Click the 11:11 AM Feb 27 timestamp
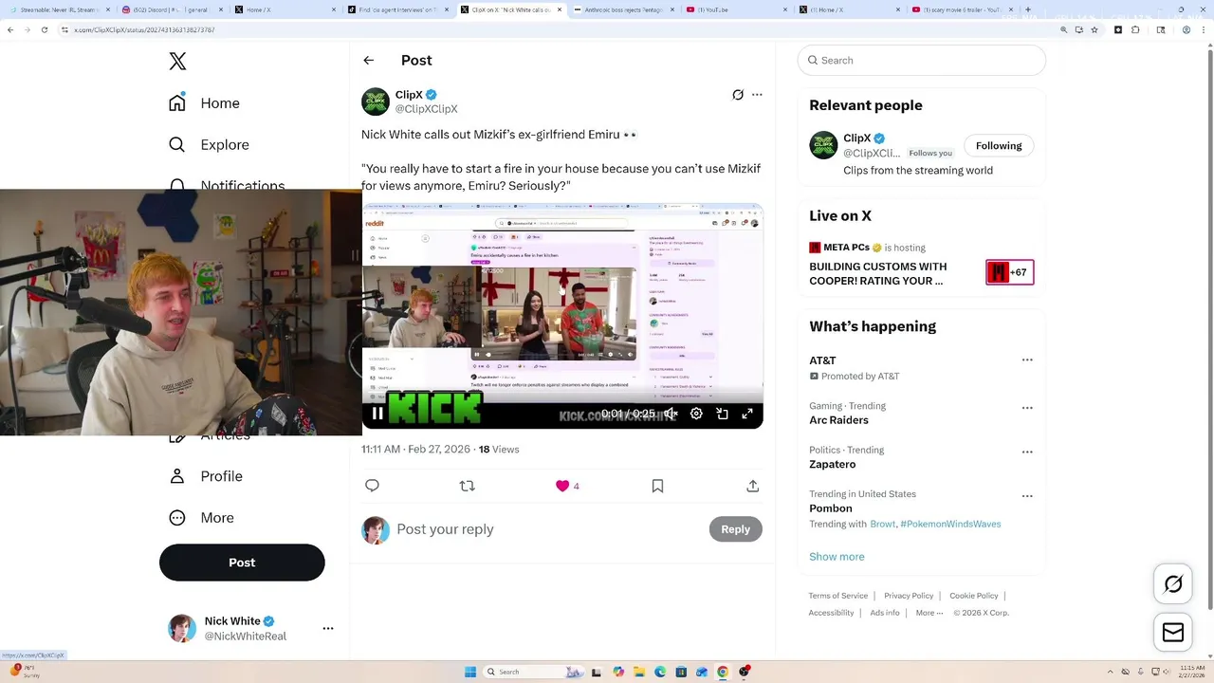Screen dimensions: 1214x683 click(x=415, y=449)
